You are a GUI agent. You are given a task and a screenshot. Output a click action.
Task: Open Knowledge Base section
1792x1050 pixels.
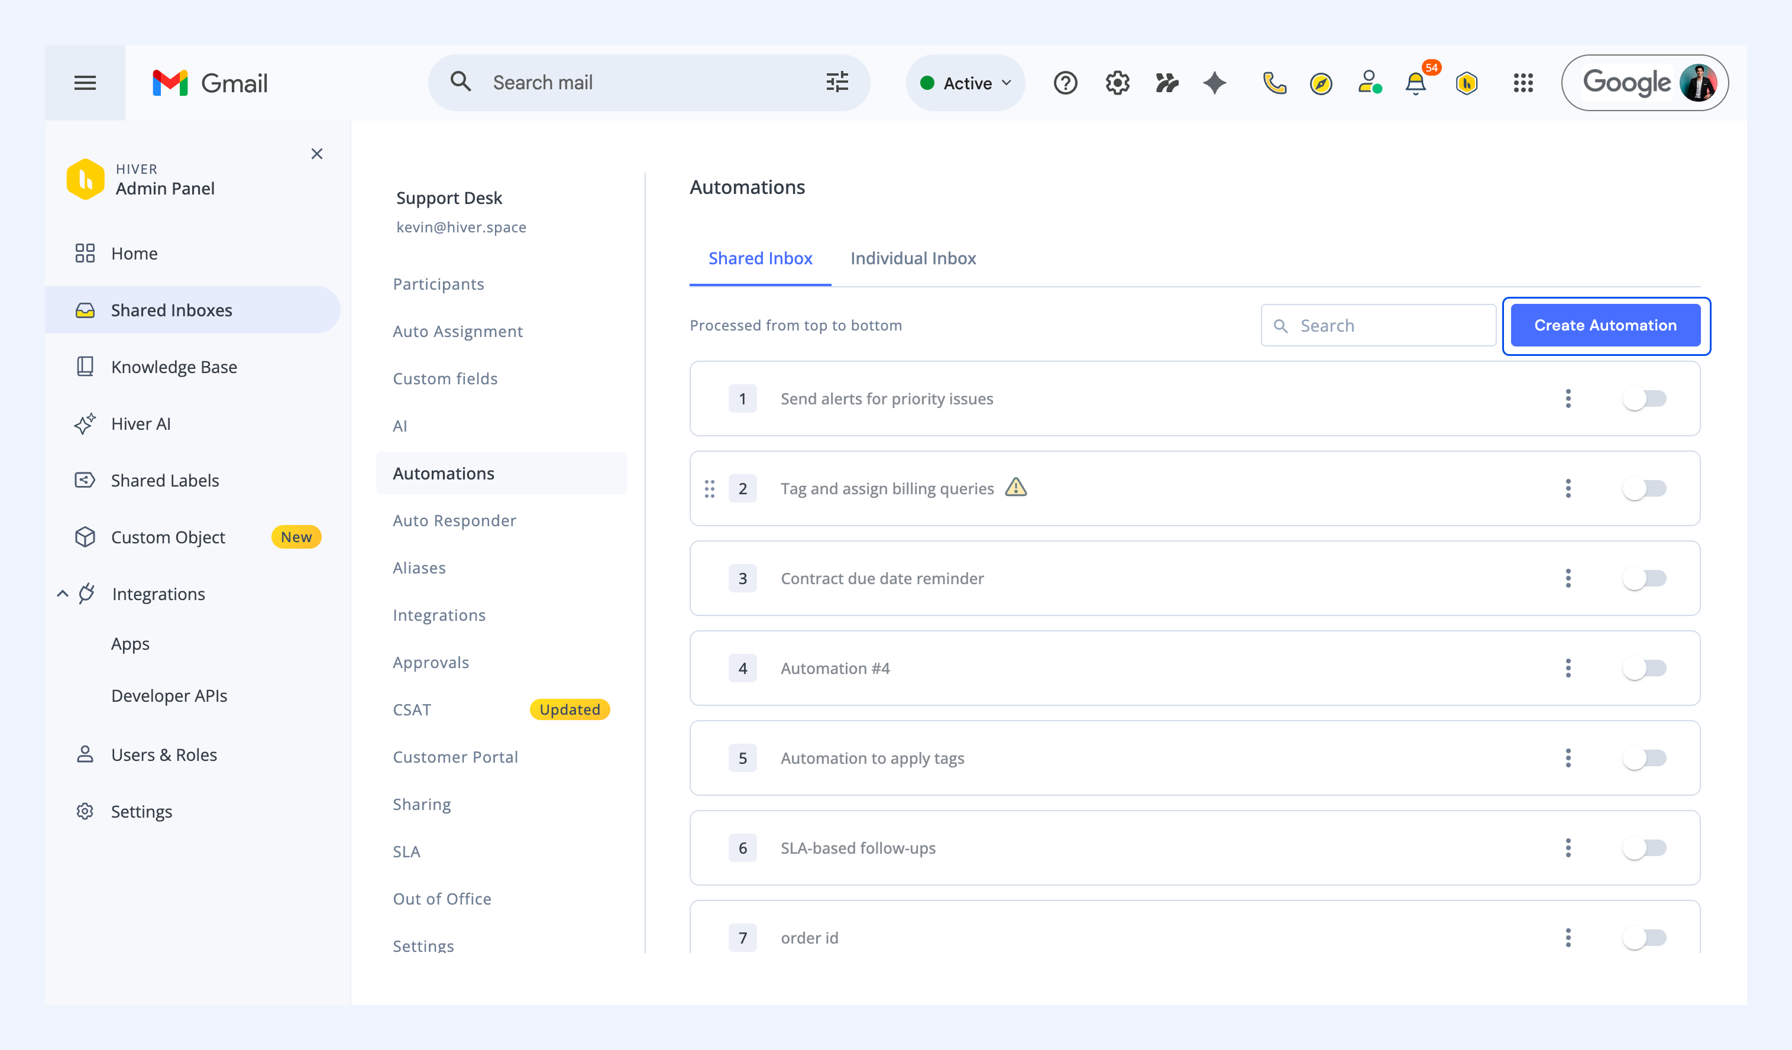coord(174,367)
